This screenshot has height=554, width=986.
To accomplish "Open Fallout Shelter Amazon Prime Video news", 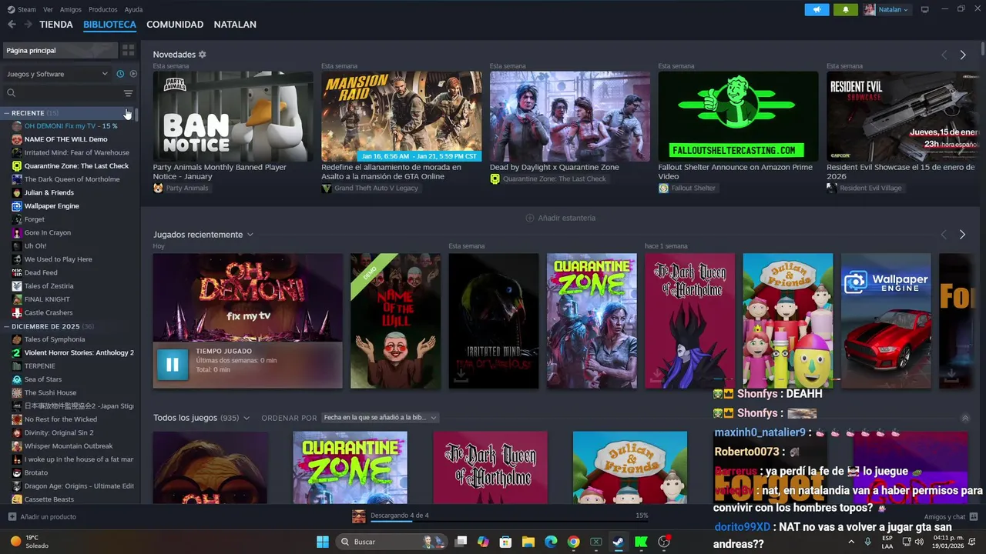I will click(738, 116).
